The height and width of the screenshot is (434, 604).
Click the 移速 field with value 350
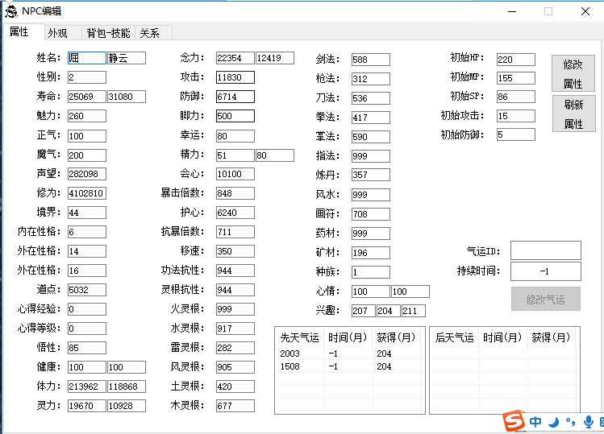coord(235,251)
